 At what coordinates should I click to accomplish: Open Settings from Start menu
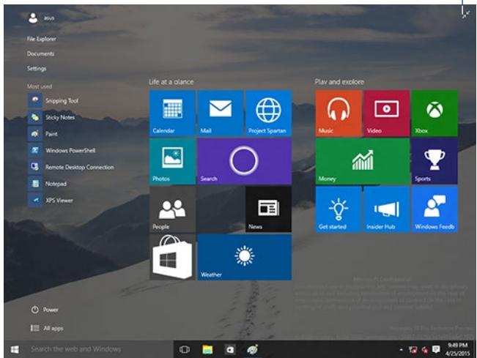pyautogui.click(x=37, y=68)
